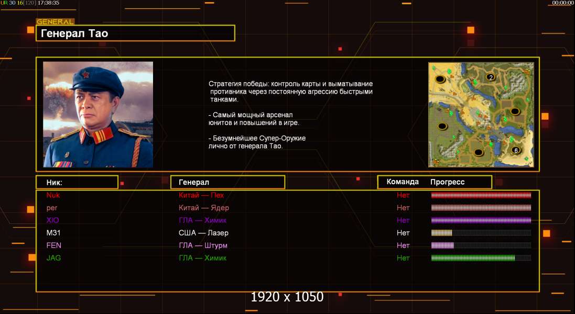The height and width of the screenshot is (314, 575).
Task: Select player nickname 'XIO'
Action: pos(52,220)
